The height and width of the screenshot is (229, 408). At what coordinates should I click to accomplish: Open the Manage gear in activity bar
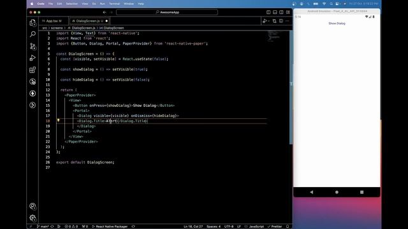point(33,218)
